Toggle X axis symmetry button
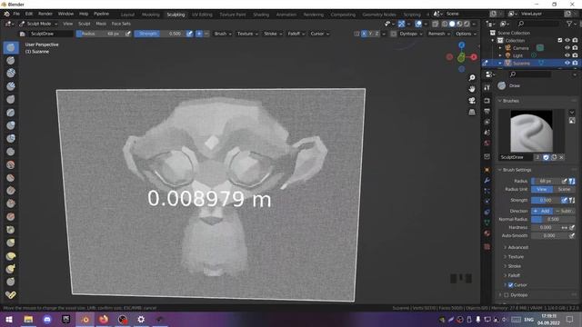Image resolution: width=582 pixels, height=327 pixels. (364, 34)
